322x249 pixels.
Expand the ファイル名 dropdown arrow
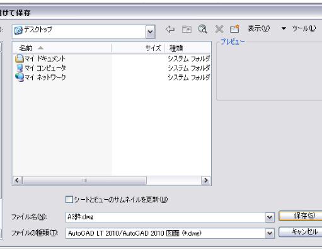(270, 217)
